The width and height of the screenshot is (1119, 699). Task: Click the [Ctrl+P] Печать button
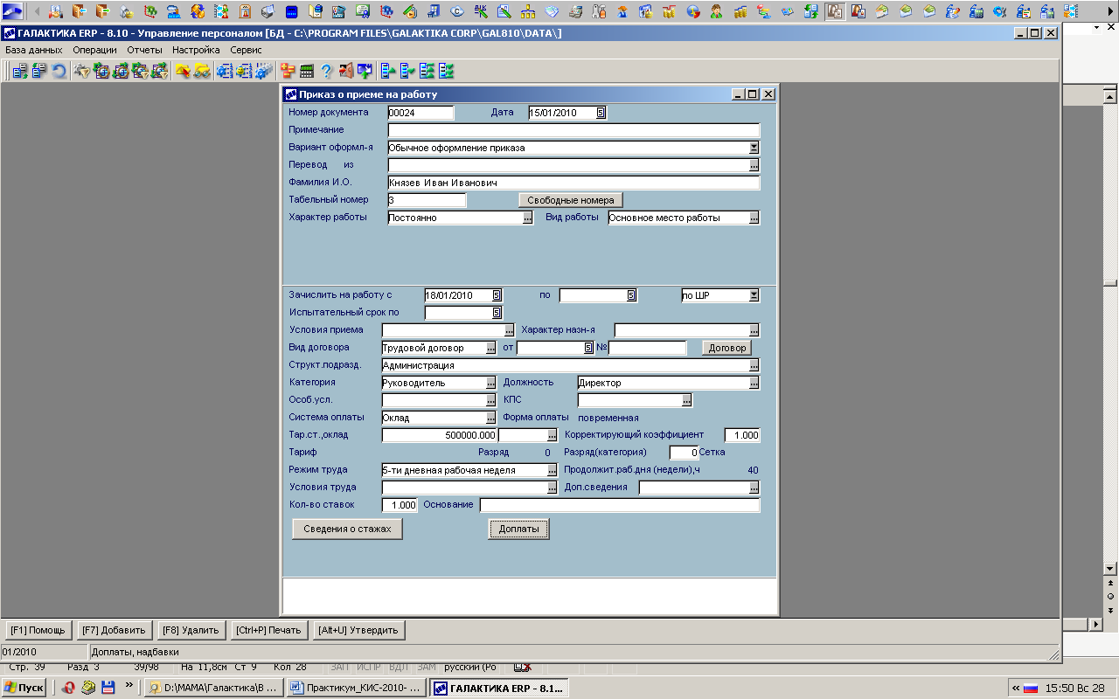coord(268,630)
